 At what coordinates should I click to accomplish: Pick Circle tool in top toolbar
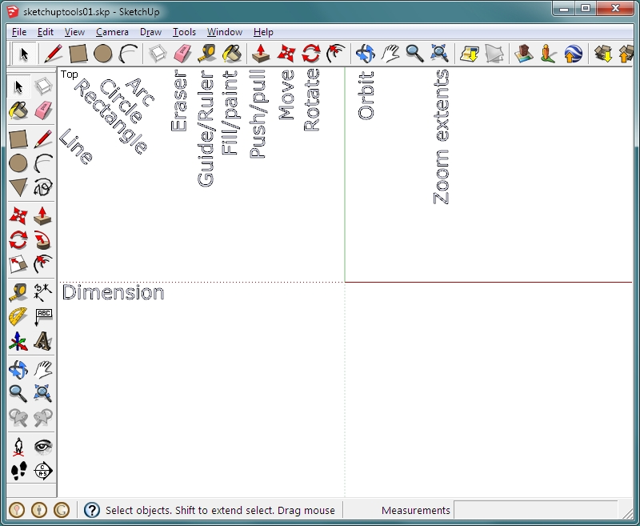[103, 54]
